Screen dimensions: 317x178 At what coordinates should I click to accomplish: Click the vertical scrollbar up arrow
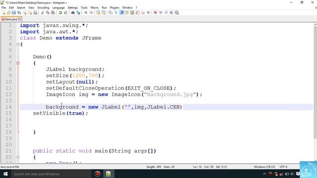click(315, 25)
